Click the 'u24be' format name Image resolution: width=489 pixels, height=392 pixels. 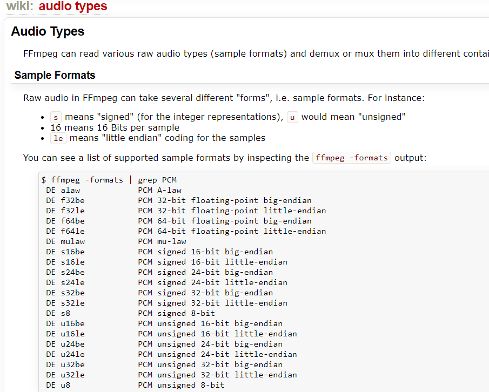72,344
